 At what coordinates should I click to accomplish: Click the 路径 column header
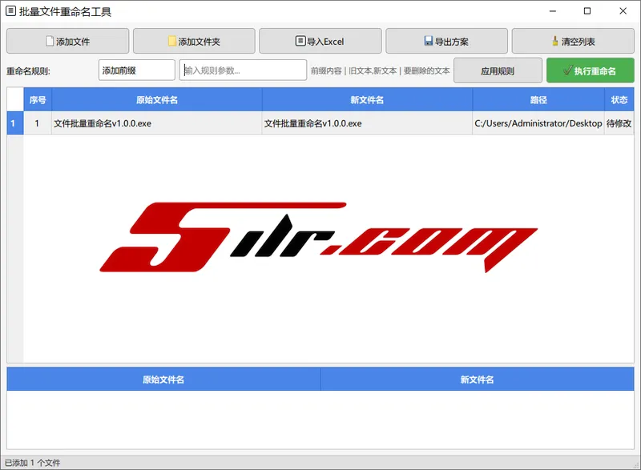click(538, 100)
